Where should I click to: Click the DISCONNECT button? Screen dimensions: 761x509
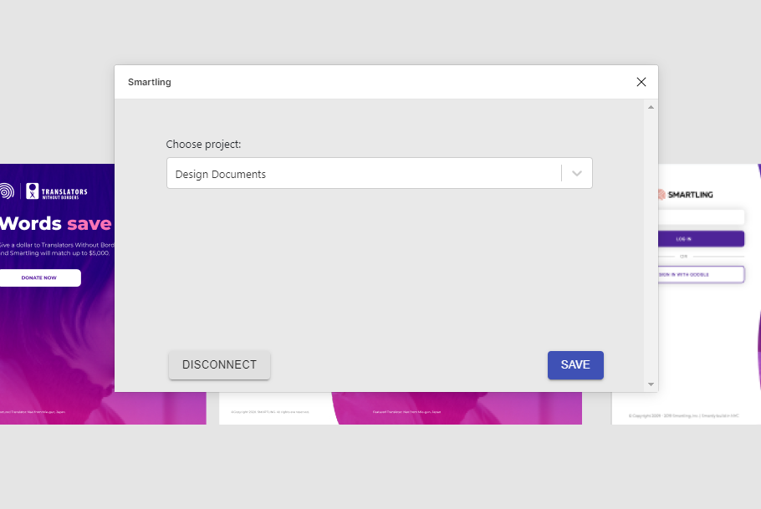point(219,365)
